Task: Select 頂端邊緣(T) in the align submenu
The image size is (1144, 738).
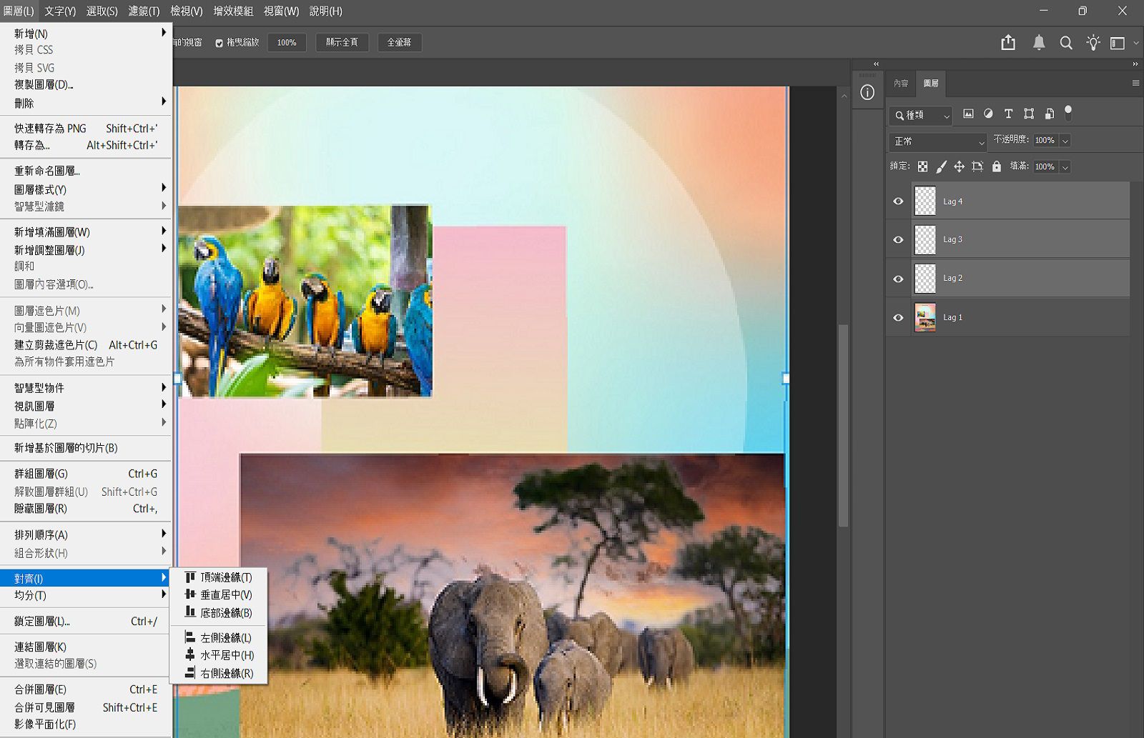Action: pos(225,577)
